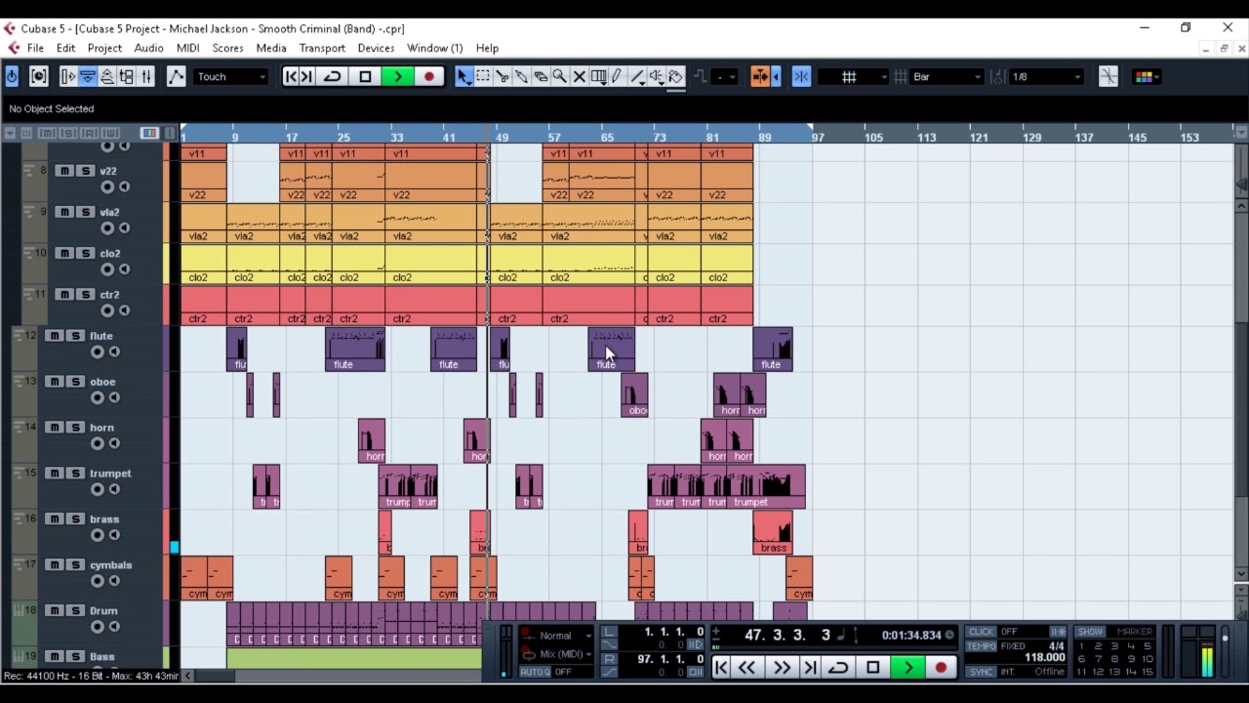Screen dimensions: 1249x703
Task: Solo the trumpet track
Action: coord(75,474)
